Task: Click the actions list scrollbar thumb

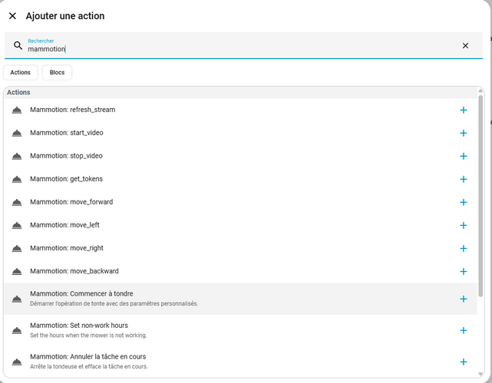Action: [x=480, y=196]
